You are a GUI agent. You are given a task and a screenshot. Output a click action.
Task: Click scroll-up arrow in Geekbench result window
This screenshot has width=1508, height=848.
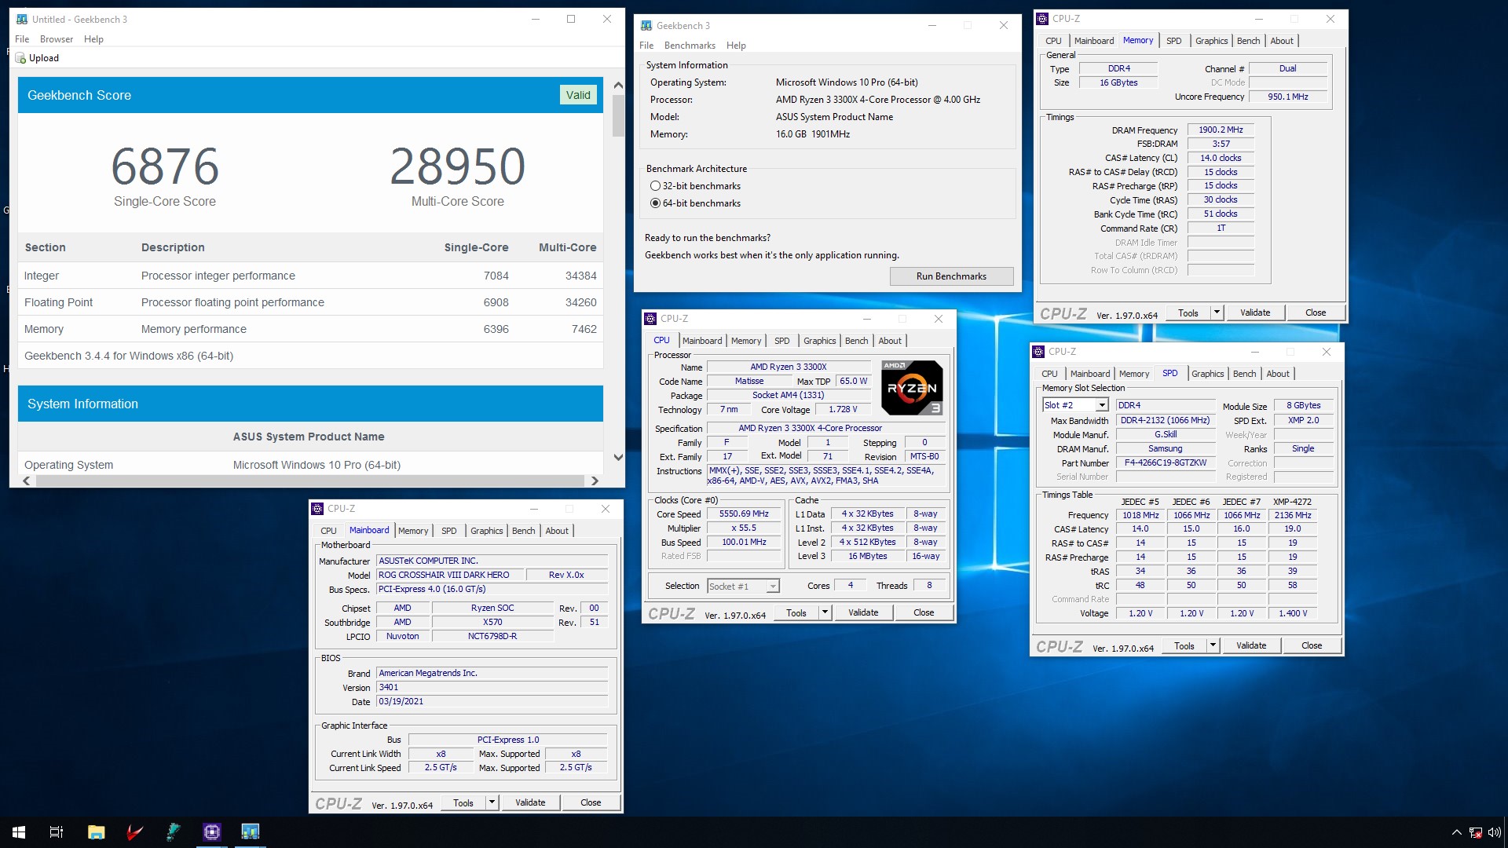coord(618,85)
